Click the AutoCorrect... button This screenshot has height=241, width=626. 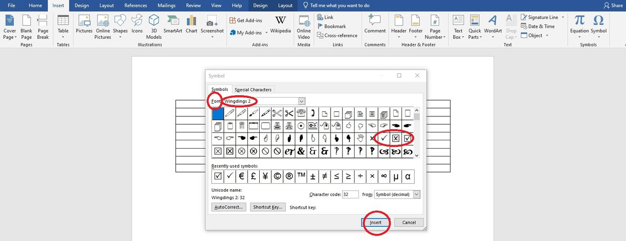pos(229,207)
